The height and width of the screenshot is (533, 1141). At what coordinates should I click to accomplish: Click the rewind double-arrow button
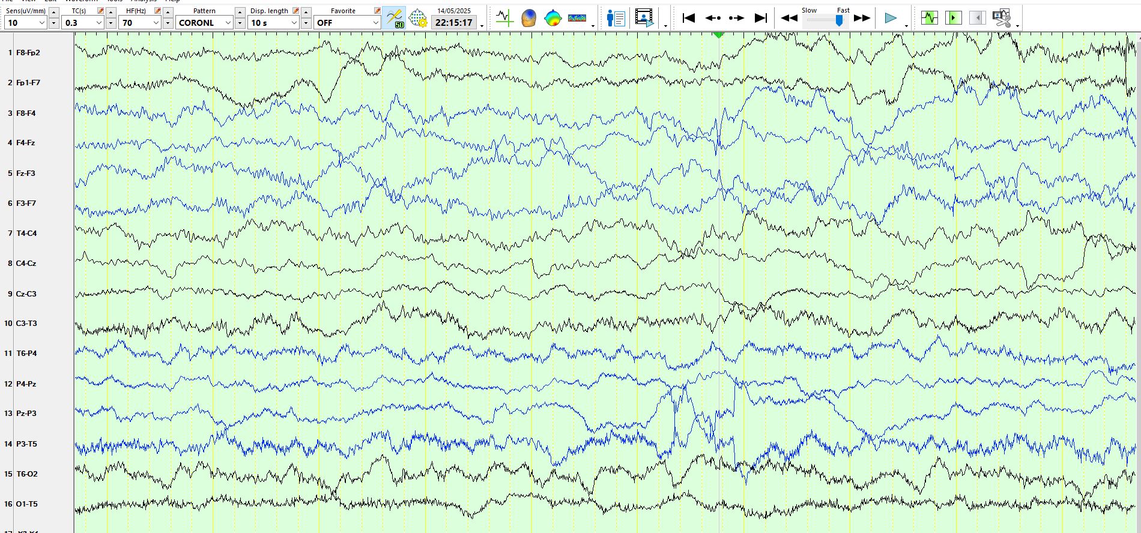(x=789, y=18)
